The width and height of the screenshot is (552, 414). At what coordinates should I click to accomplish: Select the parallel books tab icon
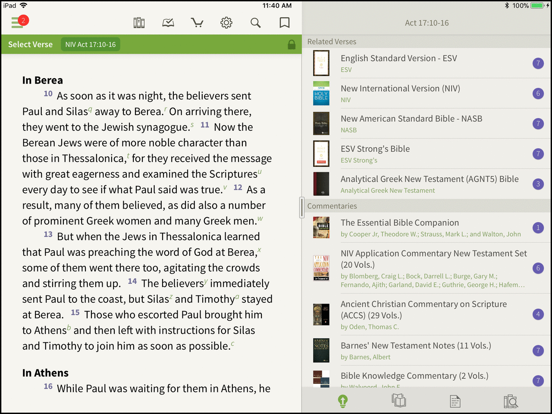399,401
